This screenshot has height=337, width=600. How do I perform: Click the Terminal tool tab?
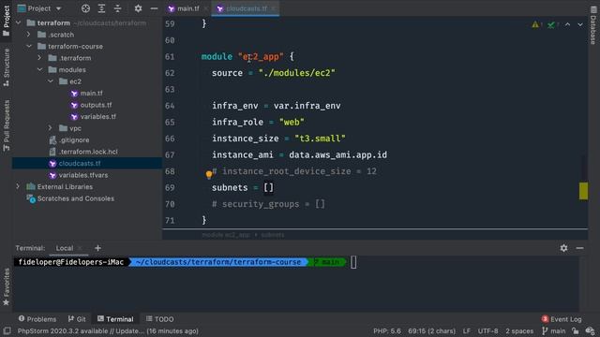pyautogui.click(x=115, y=318)
